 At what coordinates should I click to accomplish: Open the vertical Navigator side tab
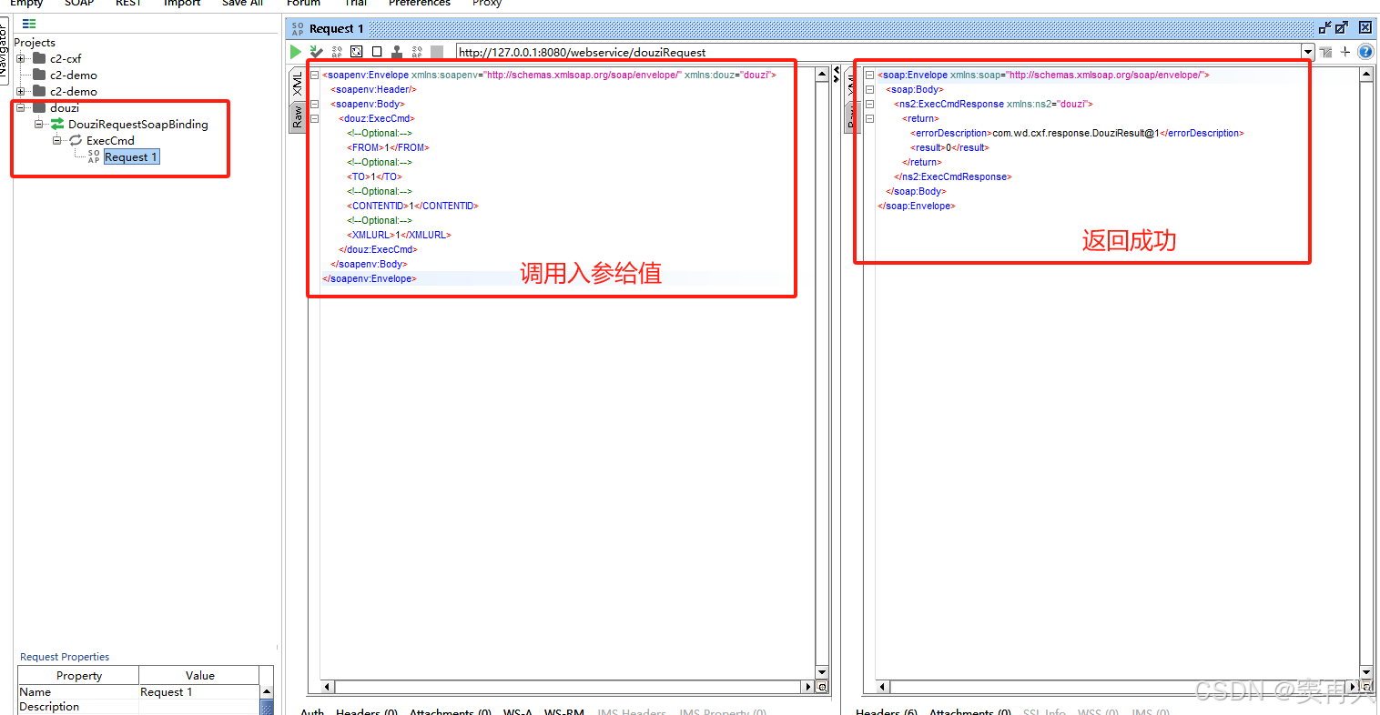pyautogui.click(x=4, y=52)
